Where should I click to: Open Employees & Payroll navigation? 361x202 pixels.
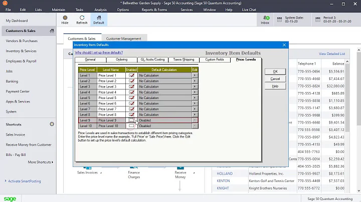tap(21, 61)
